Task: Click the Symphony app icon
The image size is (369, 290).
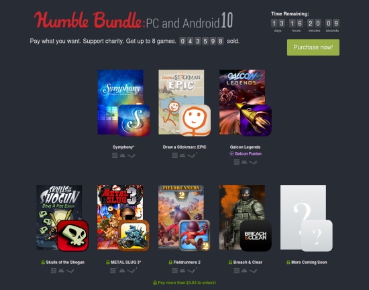Action: [x=134, y=121]
